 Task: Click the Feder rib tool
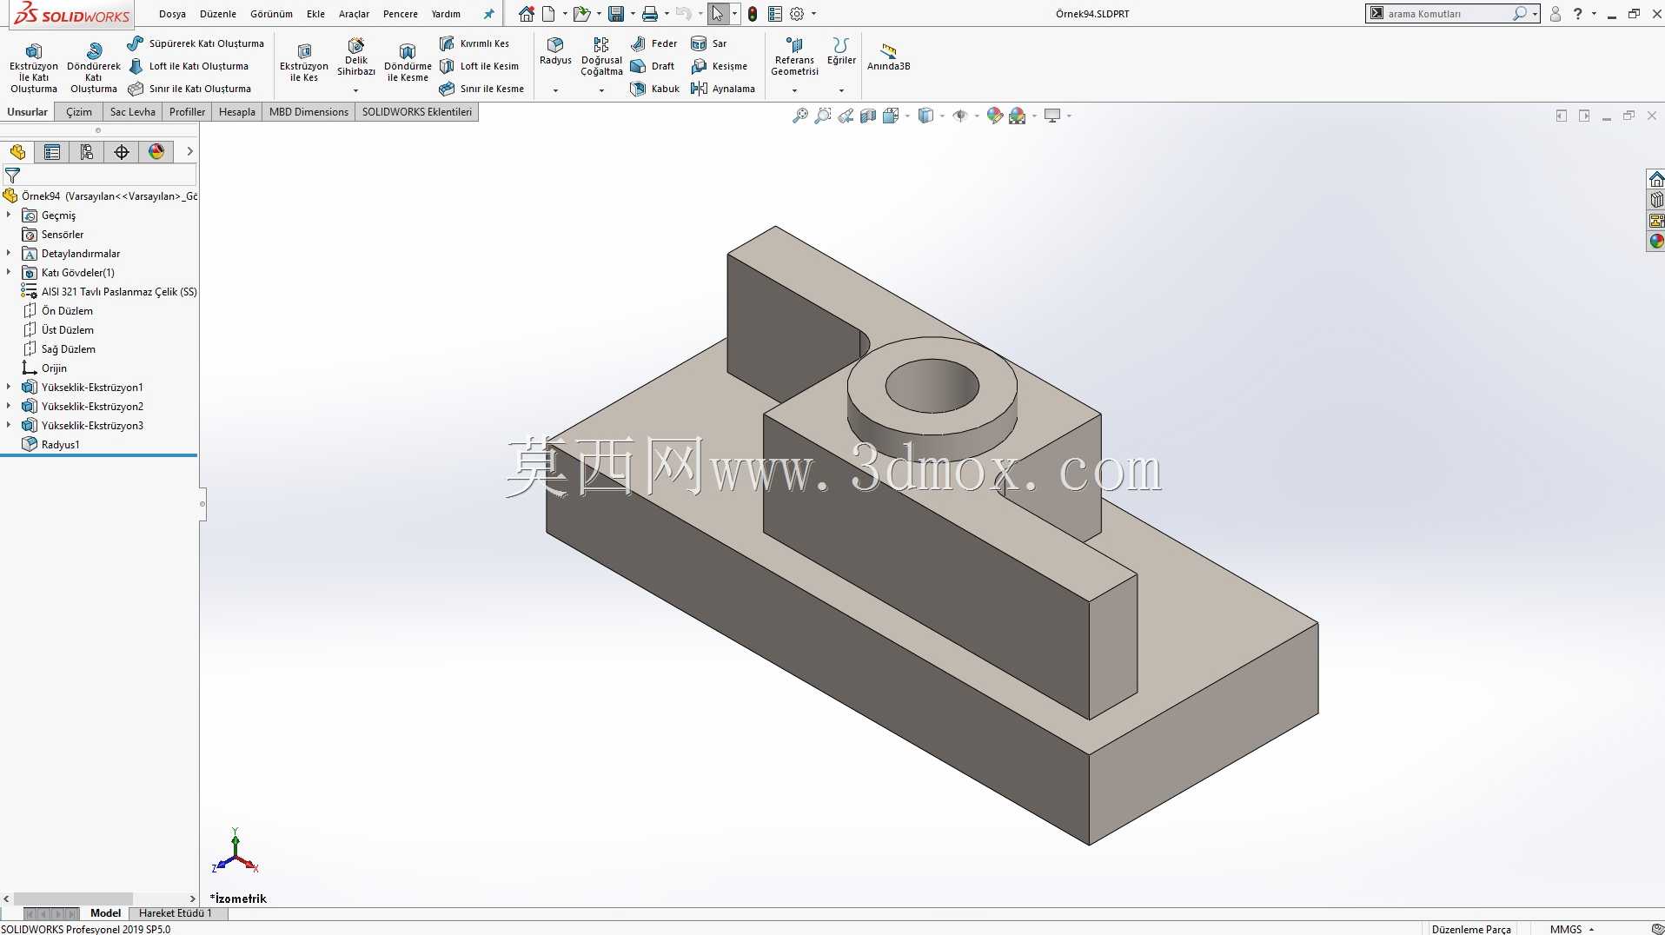coord(654,43)
